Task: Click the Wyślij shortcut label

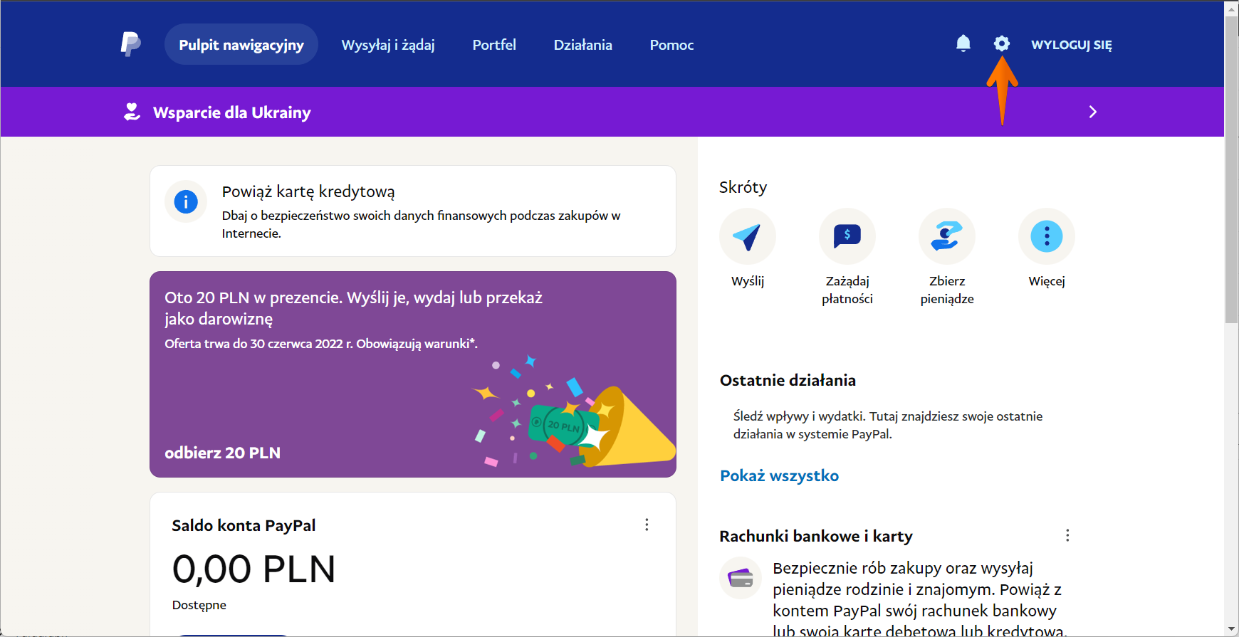Action: pos(748,281)
